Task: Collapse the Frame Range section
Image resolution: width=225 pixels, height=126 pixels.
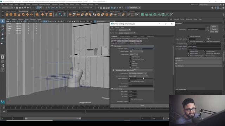Action: [x=112, y=89]
